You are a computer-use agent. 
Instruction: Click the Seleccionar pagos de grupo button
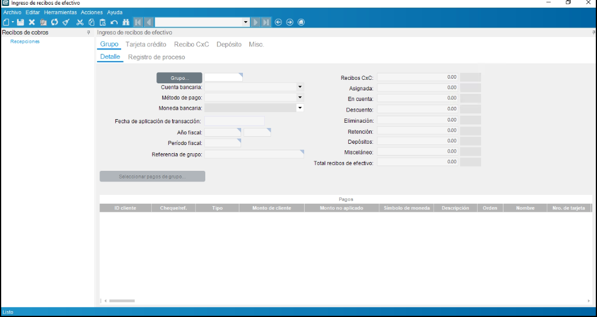152,176
